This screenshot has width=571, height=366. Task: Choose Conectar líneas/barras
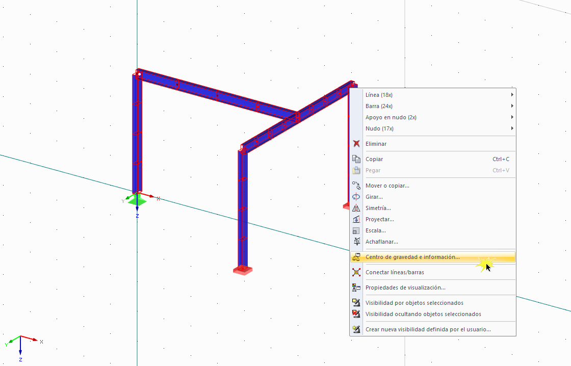[x=433, y=272]
